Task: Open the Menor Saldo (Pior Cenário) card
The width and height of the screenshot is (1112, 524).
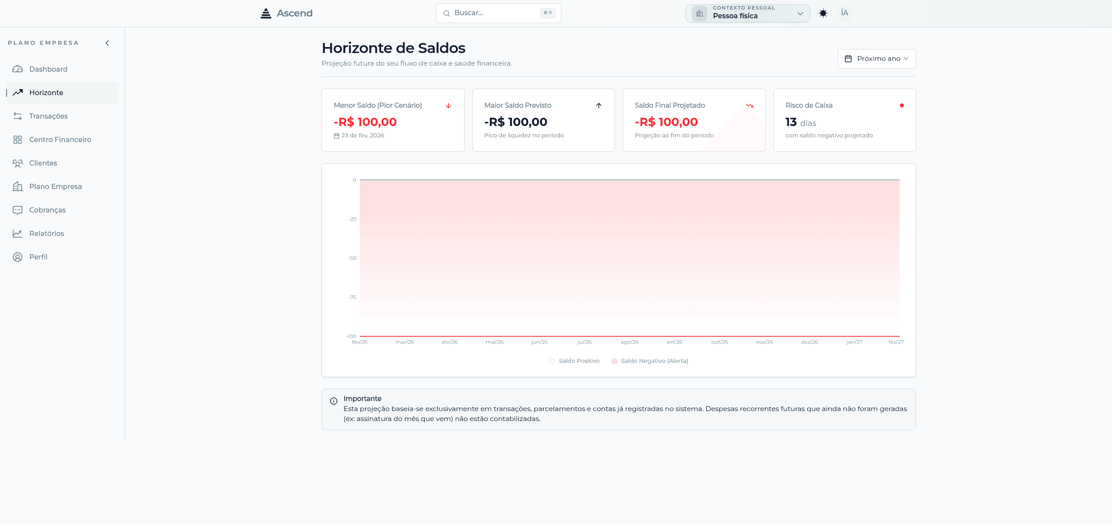Action: pyautogui.click(x=392, y=120)
